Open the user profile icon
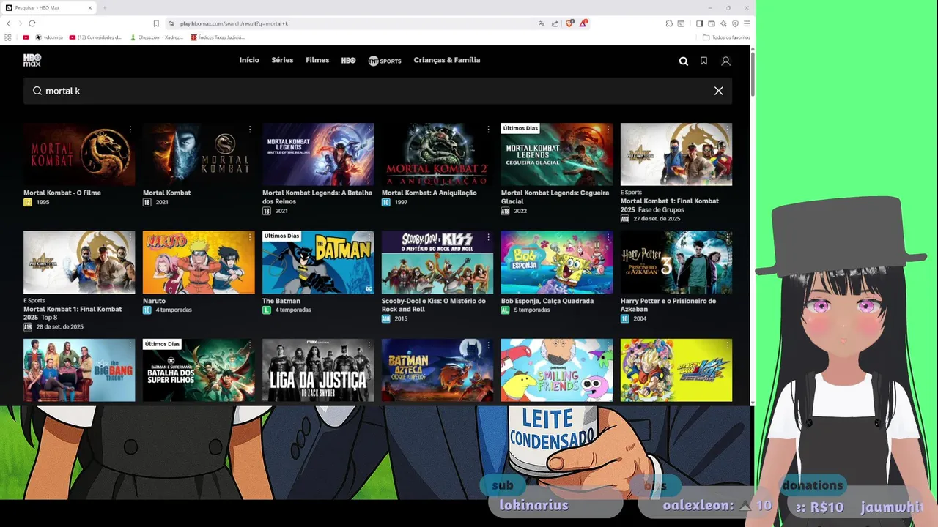 (x=725, y=61)
